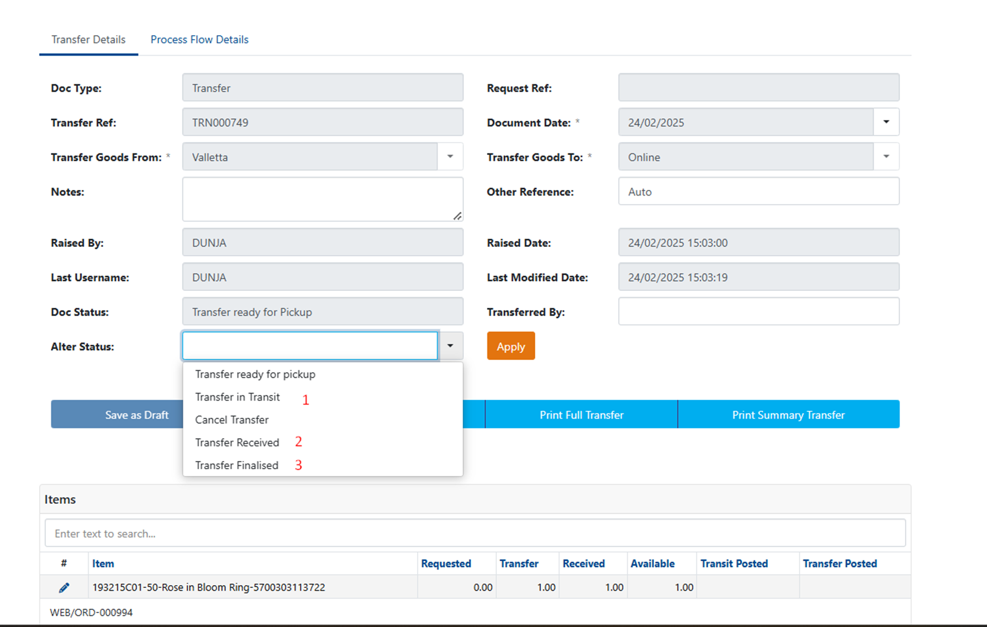Collapse the Alter Status dropdown arrow
The height and width of the screenshot is (627, 987).
(450, 346)
